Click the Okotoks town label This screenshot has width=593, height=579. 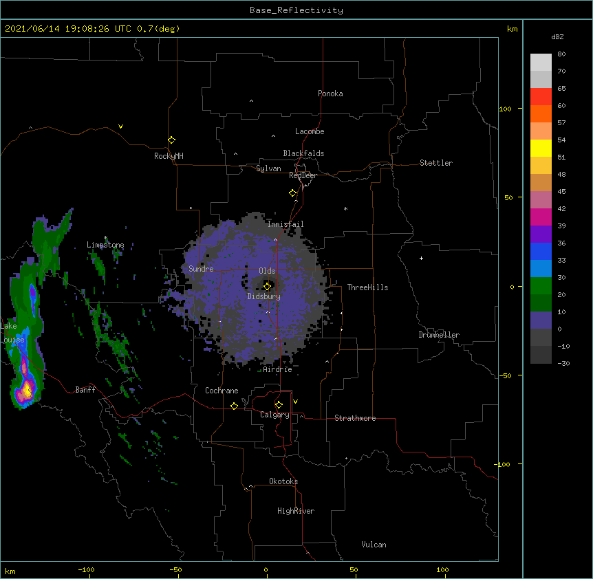point(283,481)
